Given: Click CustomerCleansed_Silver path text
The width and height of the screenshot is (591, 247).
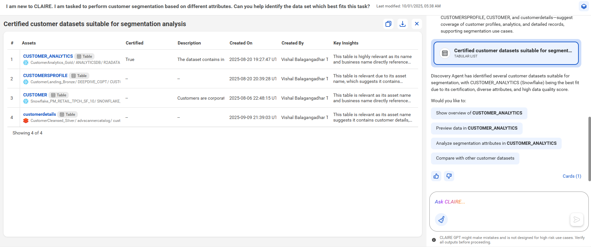Looking at the screenshot, I should (x=53, y=121).
